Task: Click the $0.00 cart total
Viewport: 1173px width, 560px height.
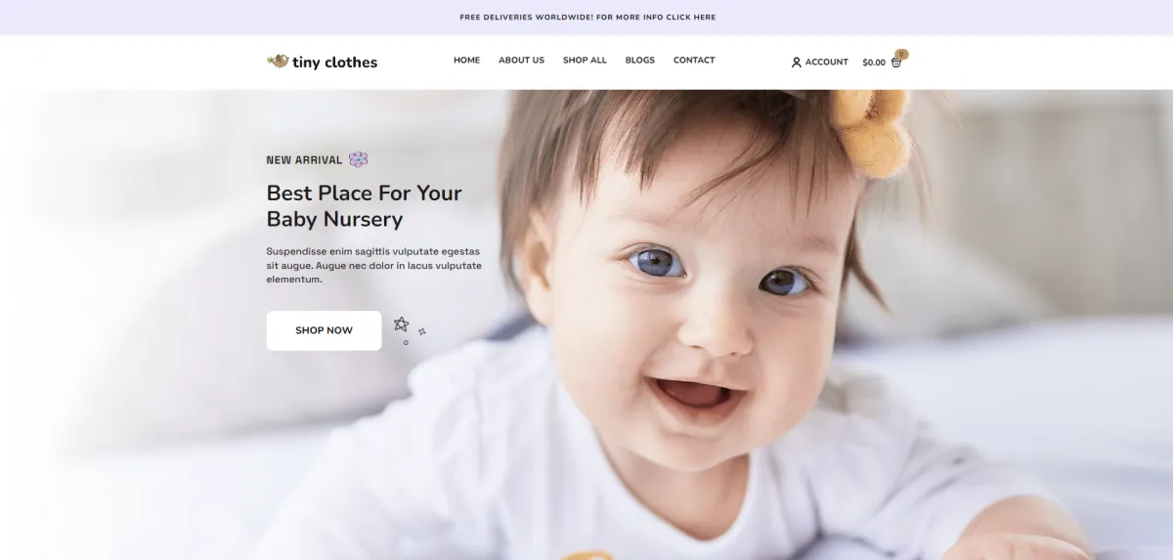Action: [874, 63]
